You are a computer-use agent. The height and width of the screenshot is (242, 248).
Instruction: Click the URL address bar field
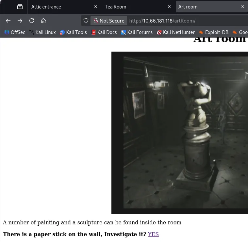(x=186, y=21)
